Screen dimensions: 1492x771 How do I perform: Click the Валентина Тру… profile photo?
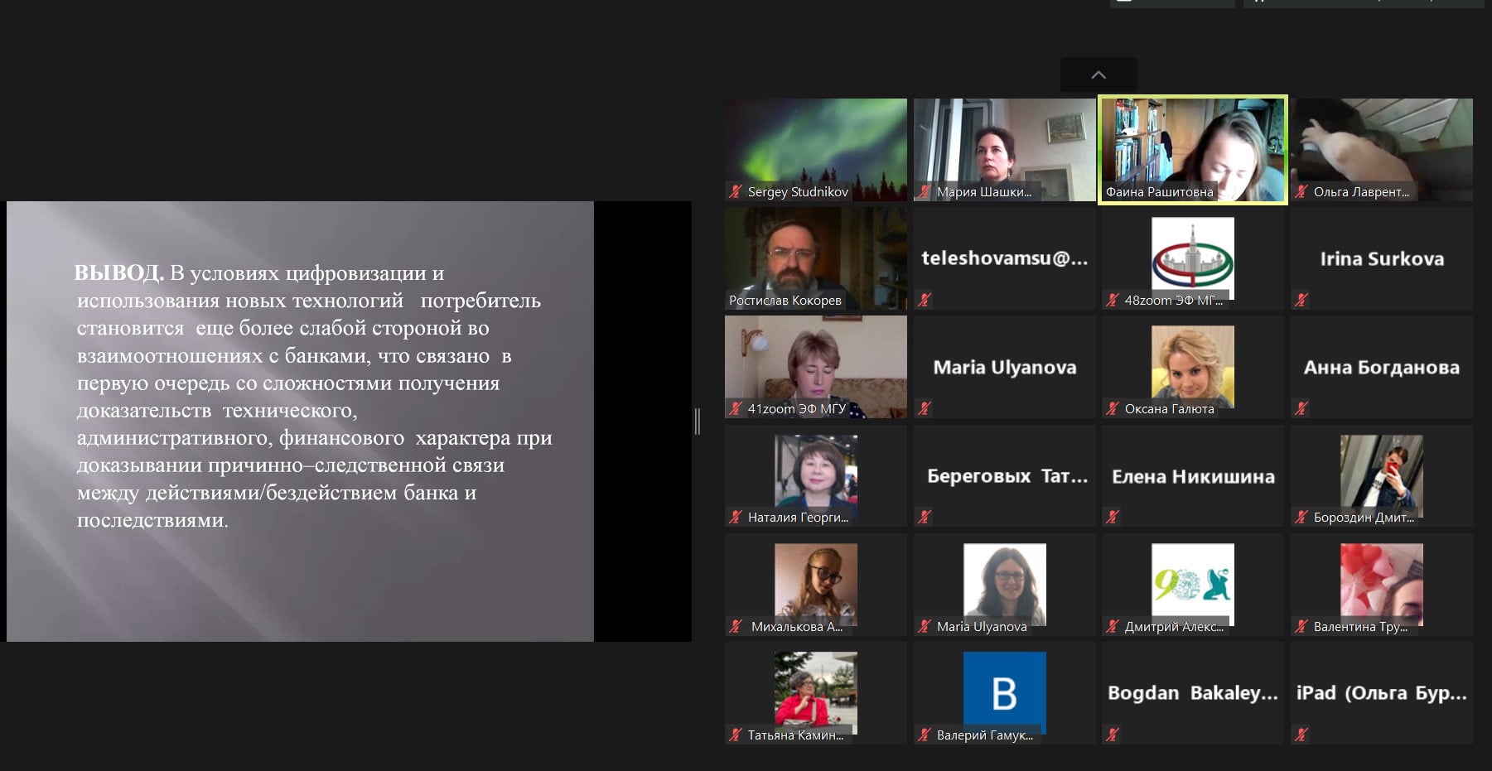(1382, 584)
